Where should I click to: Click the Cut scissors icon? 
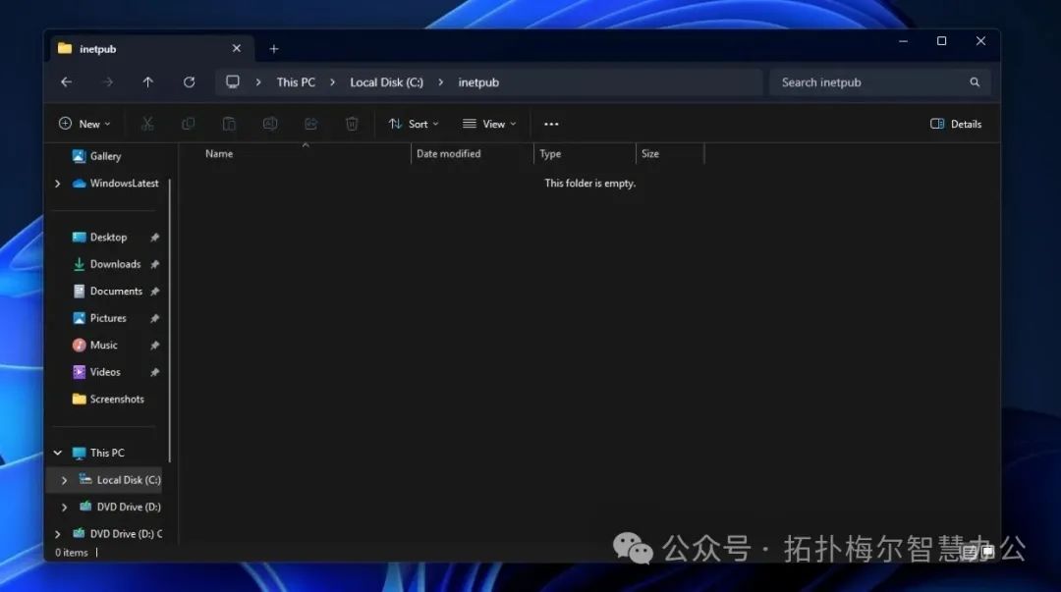tap(147, 124)
